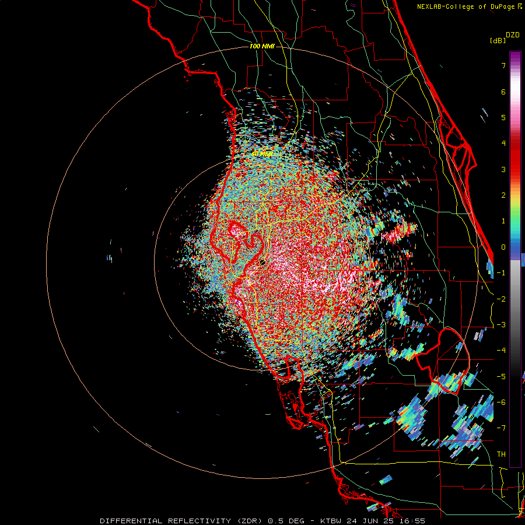The image size is (525, 525).
Task: Click the DZD product label
Action: (513, 35)
